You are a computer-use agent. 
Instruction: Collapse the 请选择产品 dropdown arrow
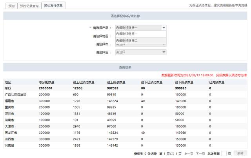(x=164, y=28)
